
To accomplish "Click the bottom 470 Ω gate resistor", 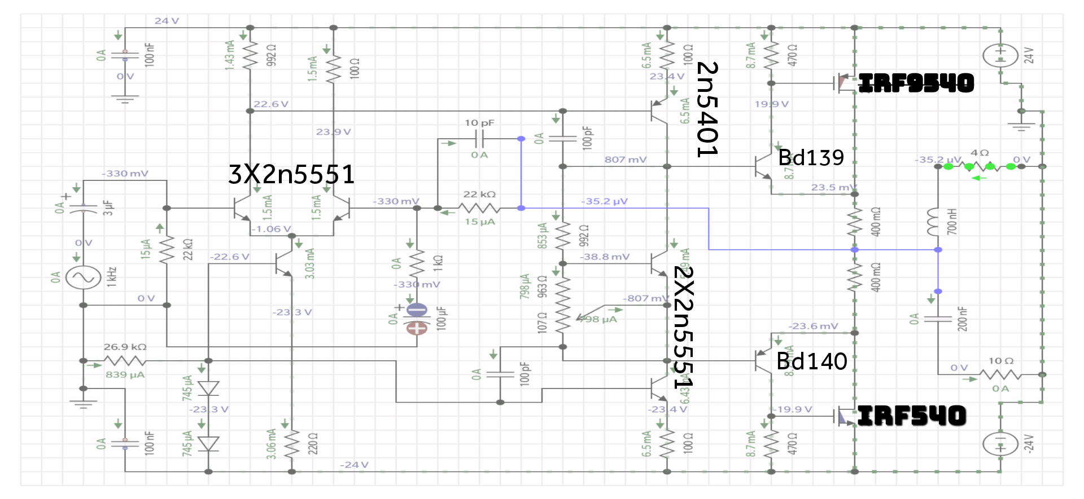I will (771, 444).
